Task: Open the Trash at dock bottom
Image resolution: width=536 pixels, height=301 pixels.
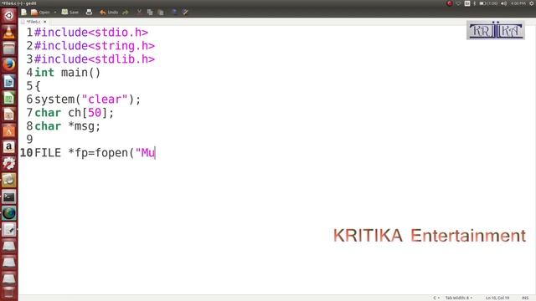Action: [x=9, y=293]
